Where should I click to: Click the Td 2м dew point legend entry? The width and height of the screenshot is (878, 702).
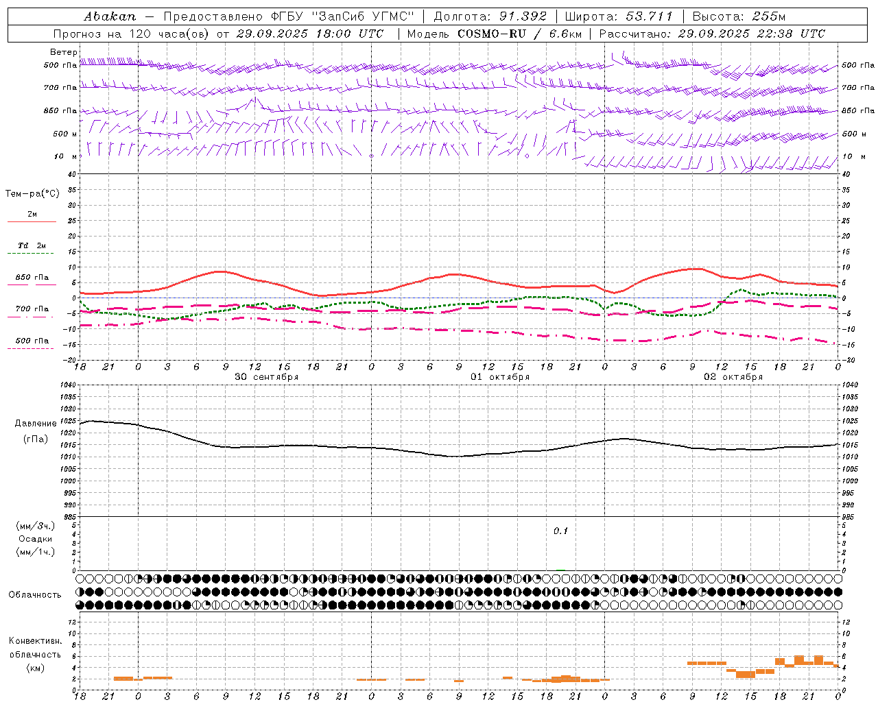coord(32,245)
